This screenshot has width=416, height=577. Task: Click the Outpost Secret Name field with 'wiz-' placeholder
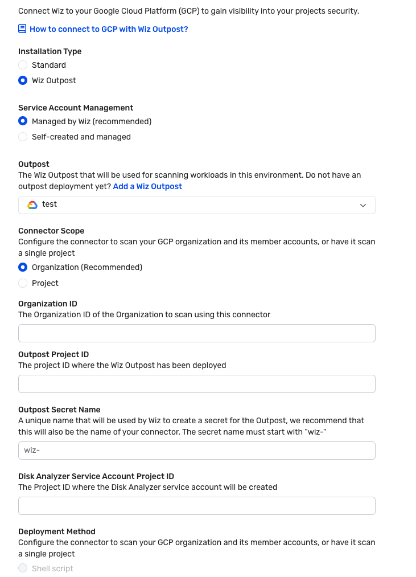point(196,451)
